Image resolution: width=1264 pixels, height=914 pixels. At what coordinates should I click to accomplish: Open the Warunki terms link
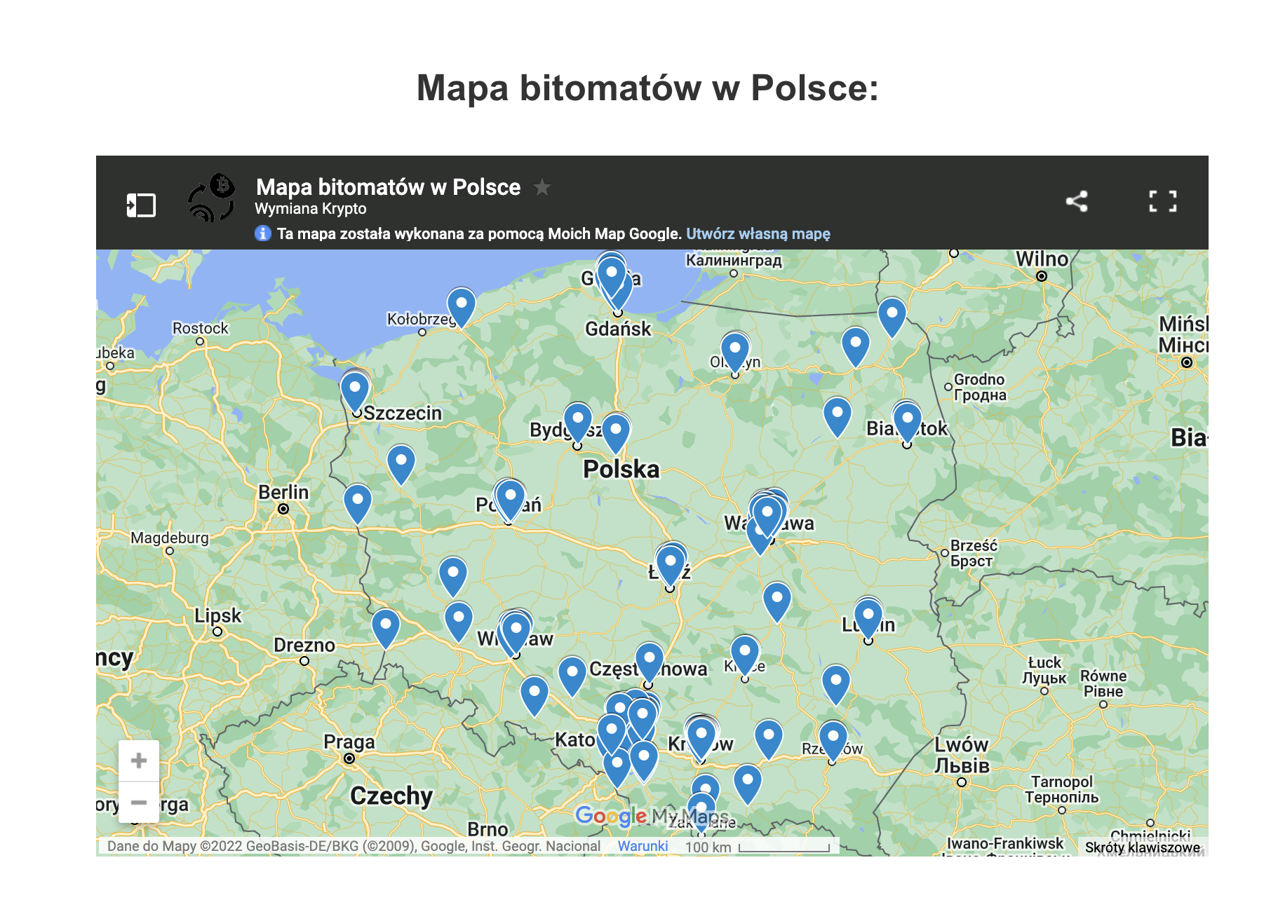(643, 846)
